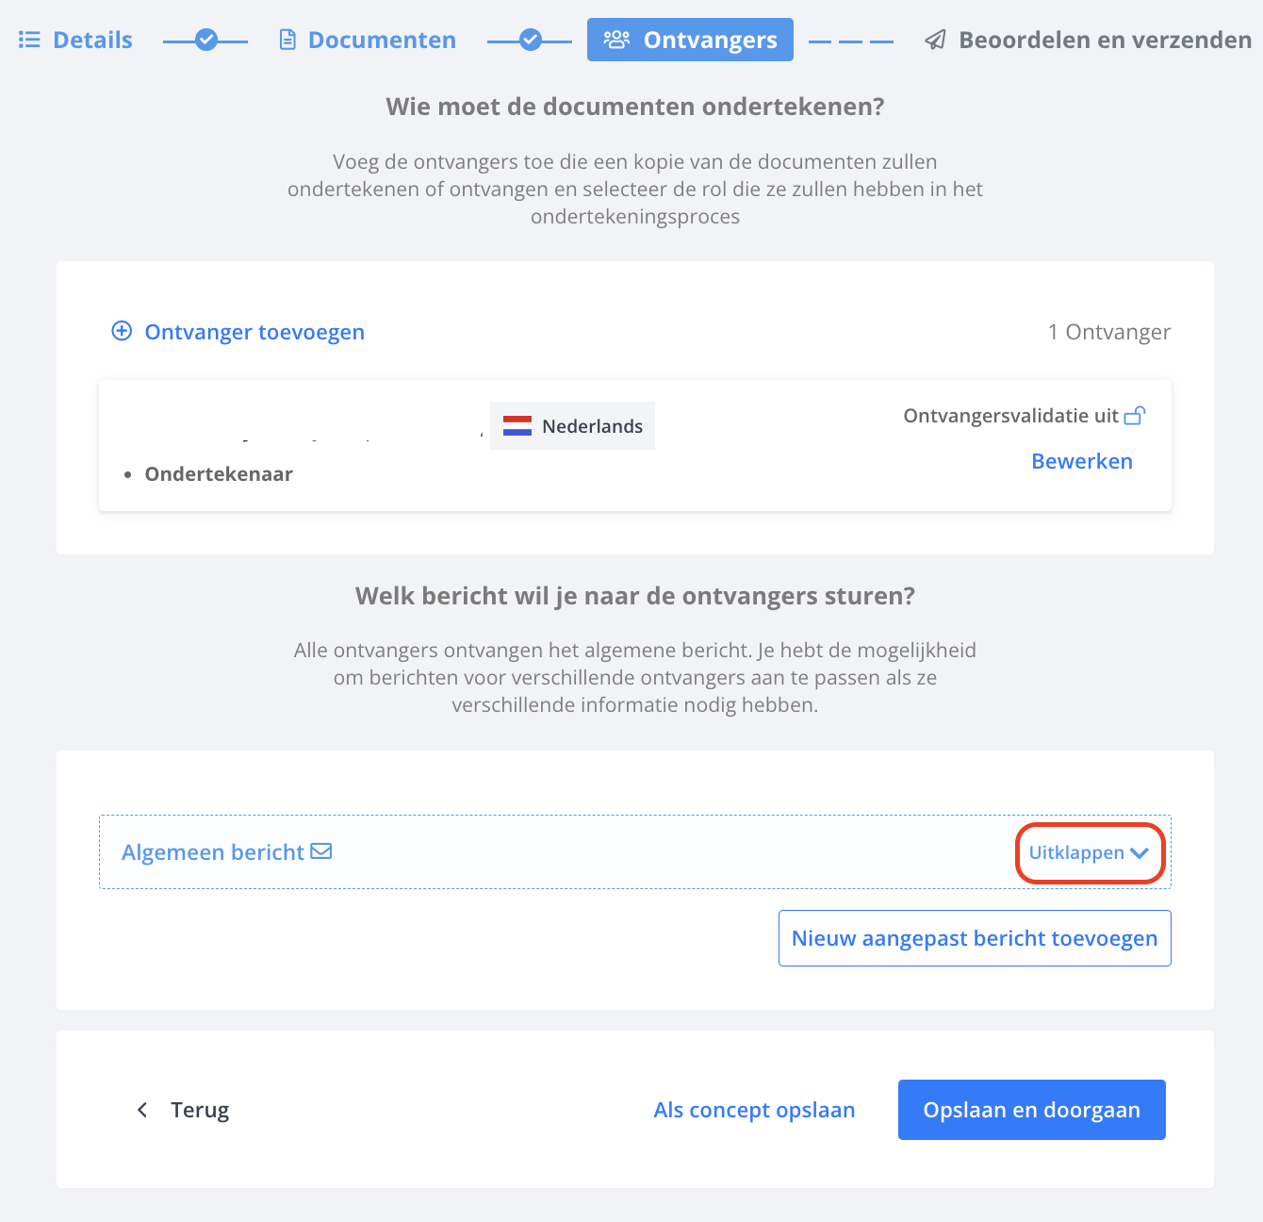
Task: Switch to the Beoordelen en verzenden step
Action: tap(1089, 40)
